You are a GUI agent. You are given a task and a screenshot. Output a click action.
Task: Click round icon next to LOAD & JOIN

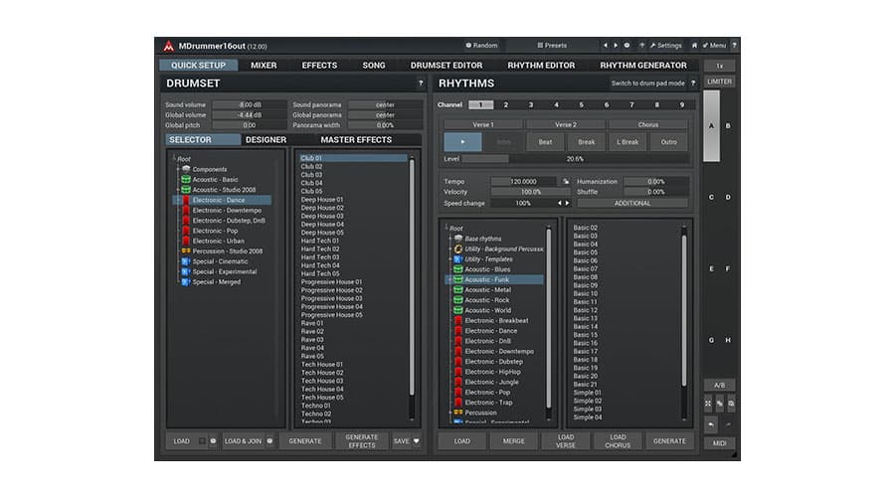point(269,441)
